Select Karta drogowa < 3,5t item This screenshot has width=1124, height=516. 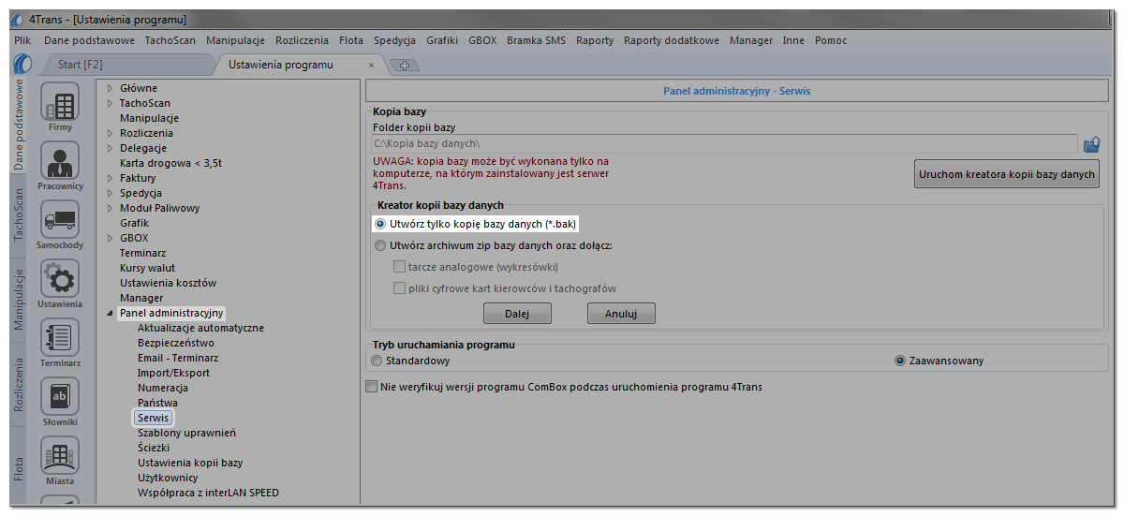170,163
